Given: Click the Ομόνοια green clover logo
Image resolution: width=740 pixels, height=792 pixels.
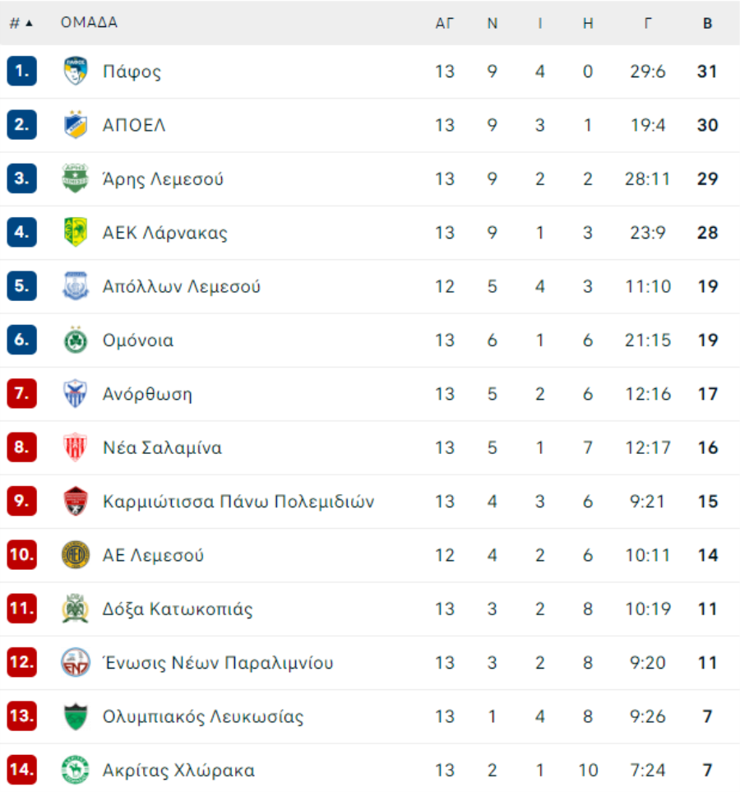Looking at the screenshot, I should tap(76, 340).
